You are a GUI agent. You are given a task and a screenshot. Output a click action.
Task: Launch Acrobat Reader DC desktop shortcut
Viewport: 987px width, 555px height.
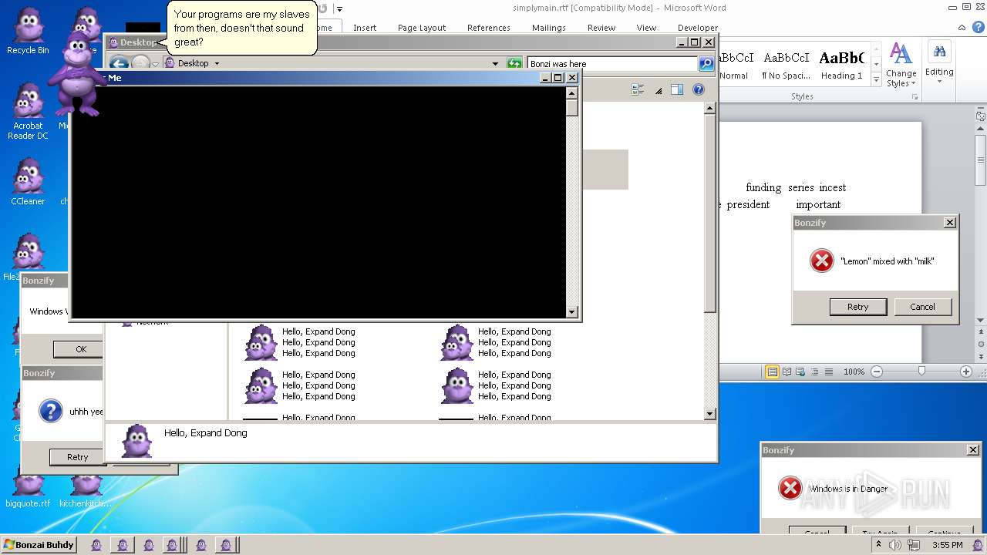[28, 112]
